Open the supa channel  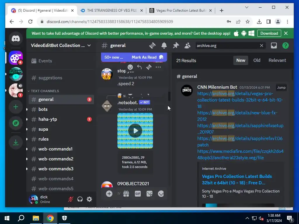click(61, 129)
